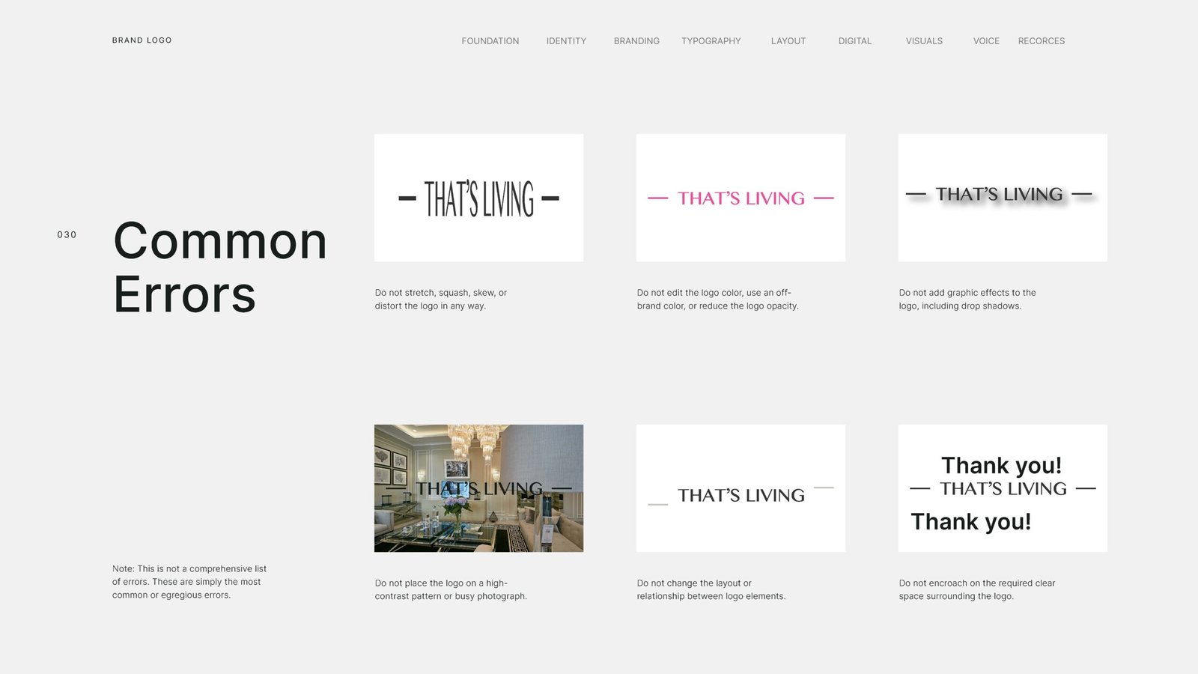Viewport: 1198px width, 674px height.
Task: Open the logo over interior photograph
Action: tap(478, 488)
